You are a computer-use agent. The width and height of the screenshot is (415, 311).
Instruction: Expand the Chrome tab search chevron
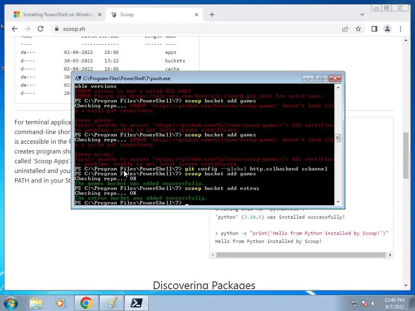pos(362,15)
